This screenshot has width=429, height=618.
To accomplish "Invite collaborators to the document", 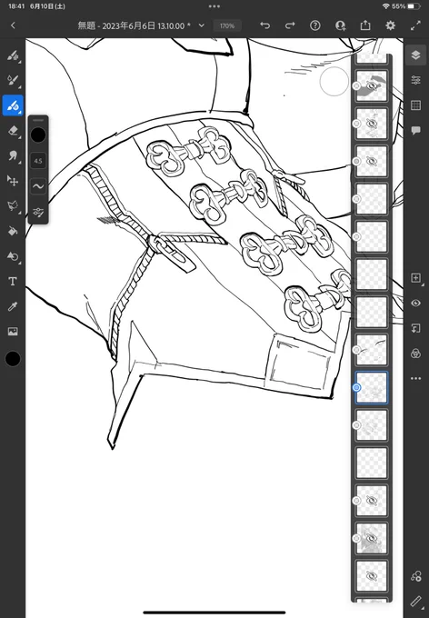I will [340, 25].
